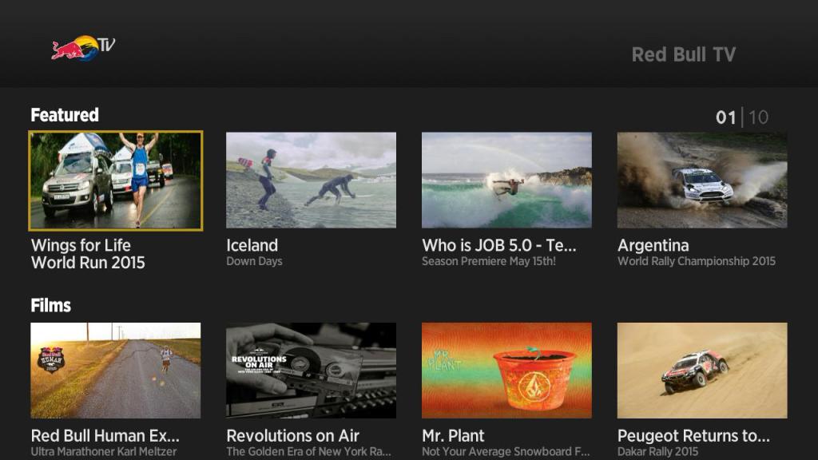
Task: Select the 'Revolutions on Air' title
Action: tap(292, 435)
